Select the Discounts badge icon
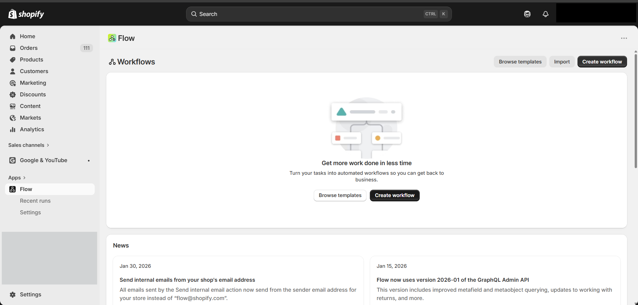The height and width of the screenshot is (305, 638). [x=13, y=95]
